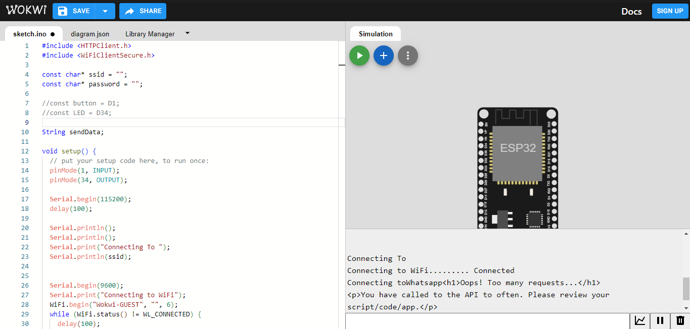Select the Simulation tab

pos(376,34)
